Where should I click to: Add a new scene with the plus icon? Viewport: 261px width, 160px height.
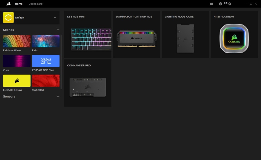(58, 30)
